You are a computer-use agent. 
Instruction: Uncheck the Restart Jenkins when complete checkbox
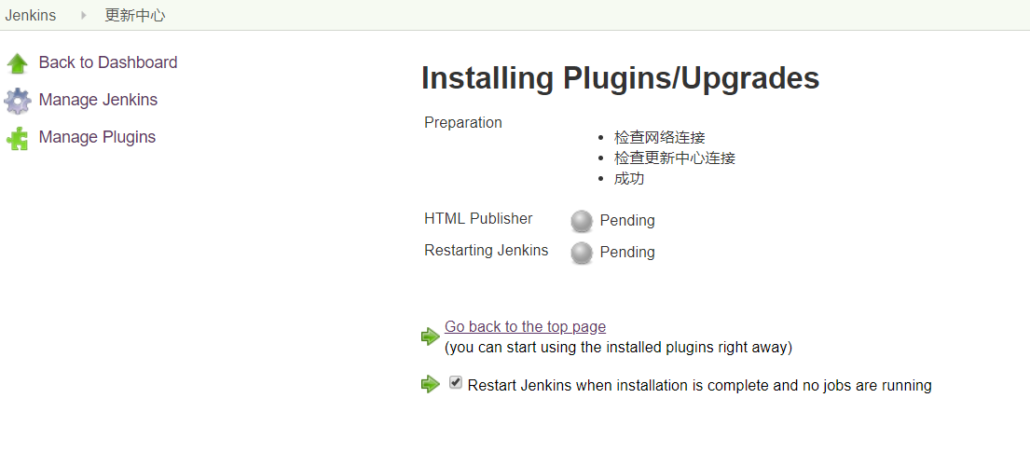[x=456, y=382]
